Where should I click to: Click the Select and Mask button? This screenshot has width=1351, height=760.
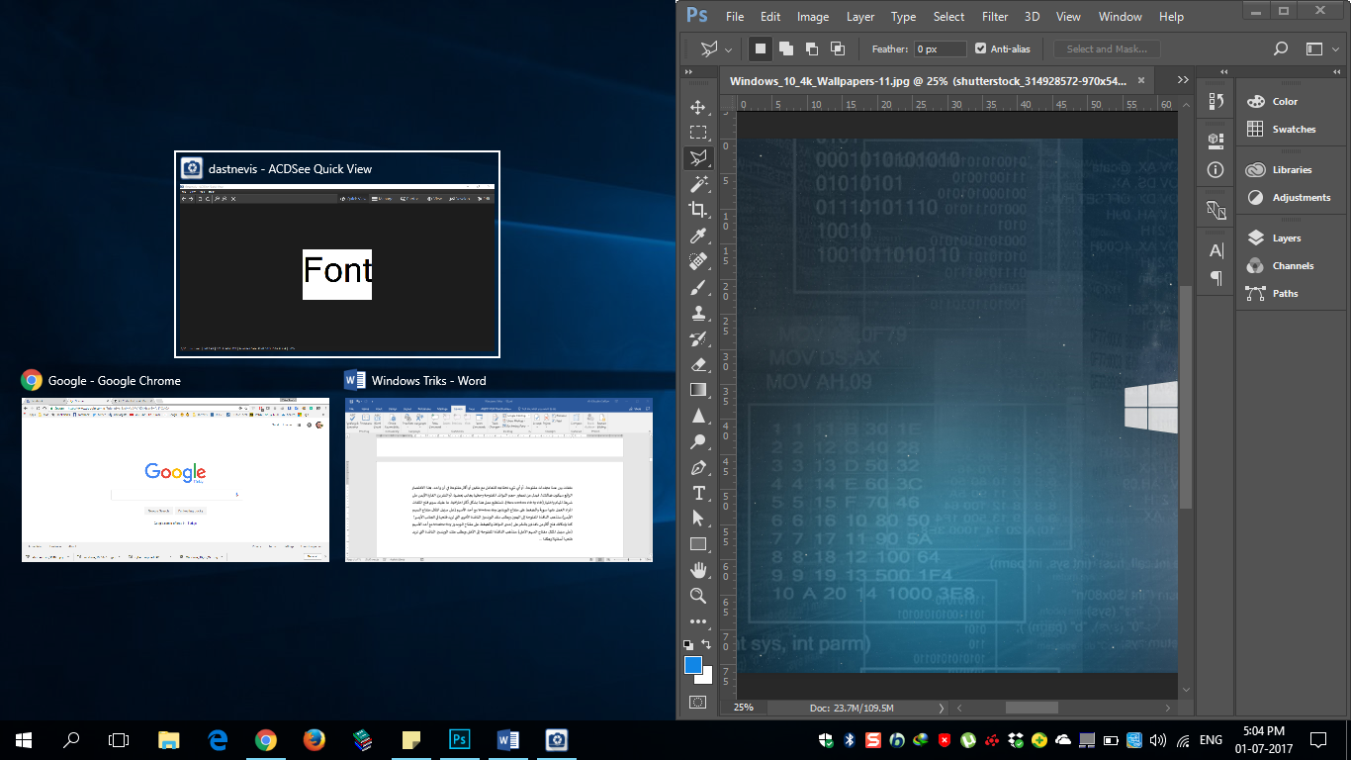tap(1107, 48)
